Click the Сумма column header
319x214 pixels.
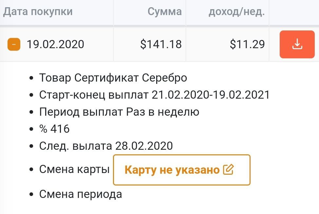pyautogui.click(x=165, y=11)
